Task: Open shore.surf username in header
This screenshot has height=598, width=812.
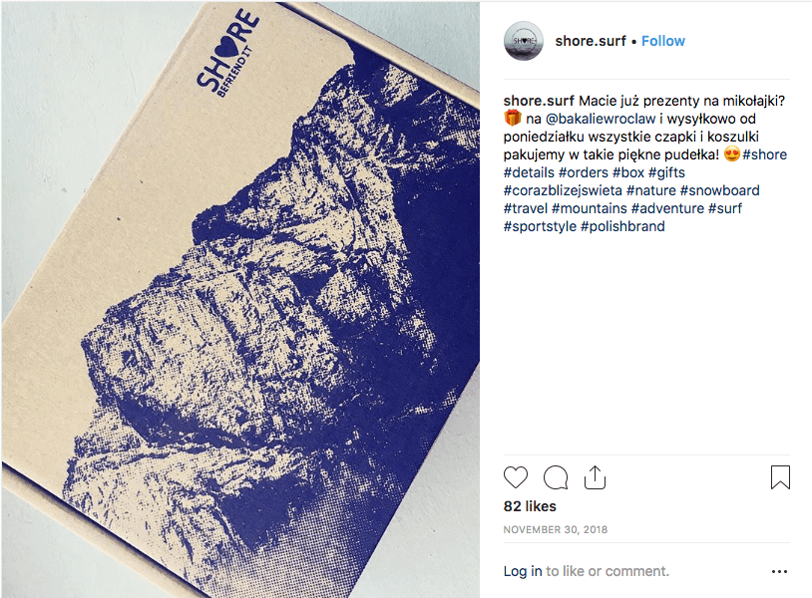Action: pyautogui.click(x=591, y=41)
